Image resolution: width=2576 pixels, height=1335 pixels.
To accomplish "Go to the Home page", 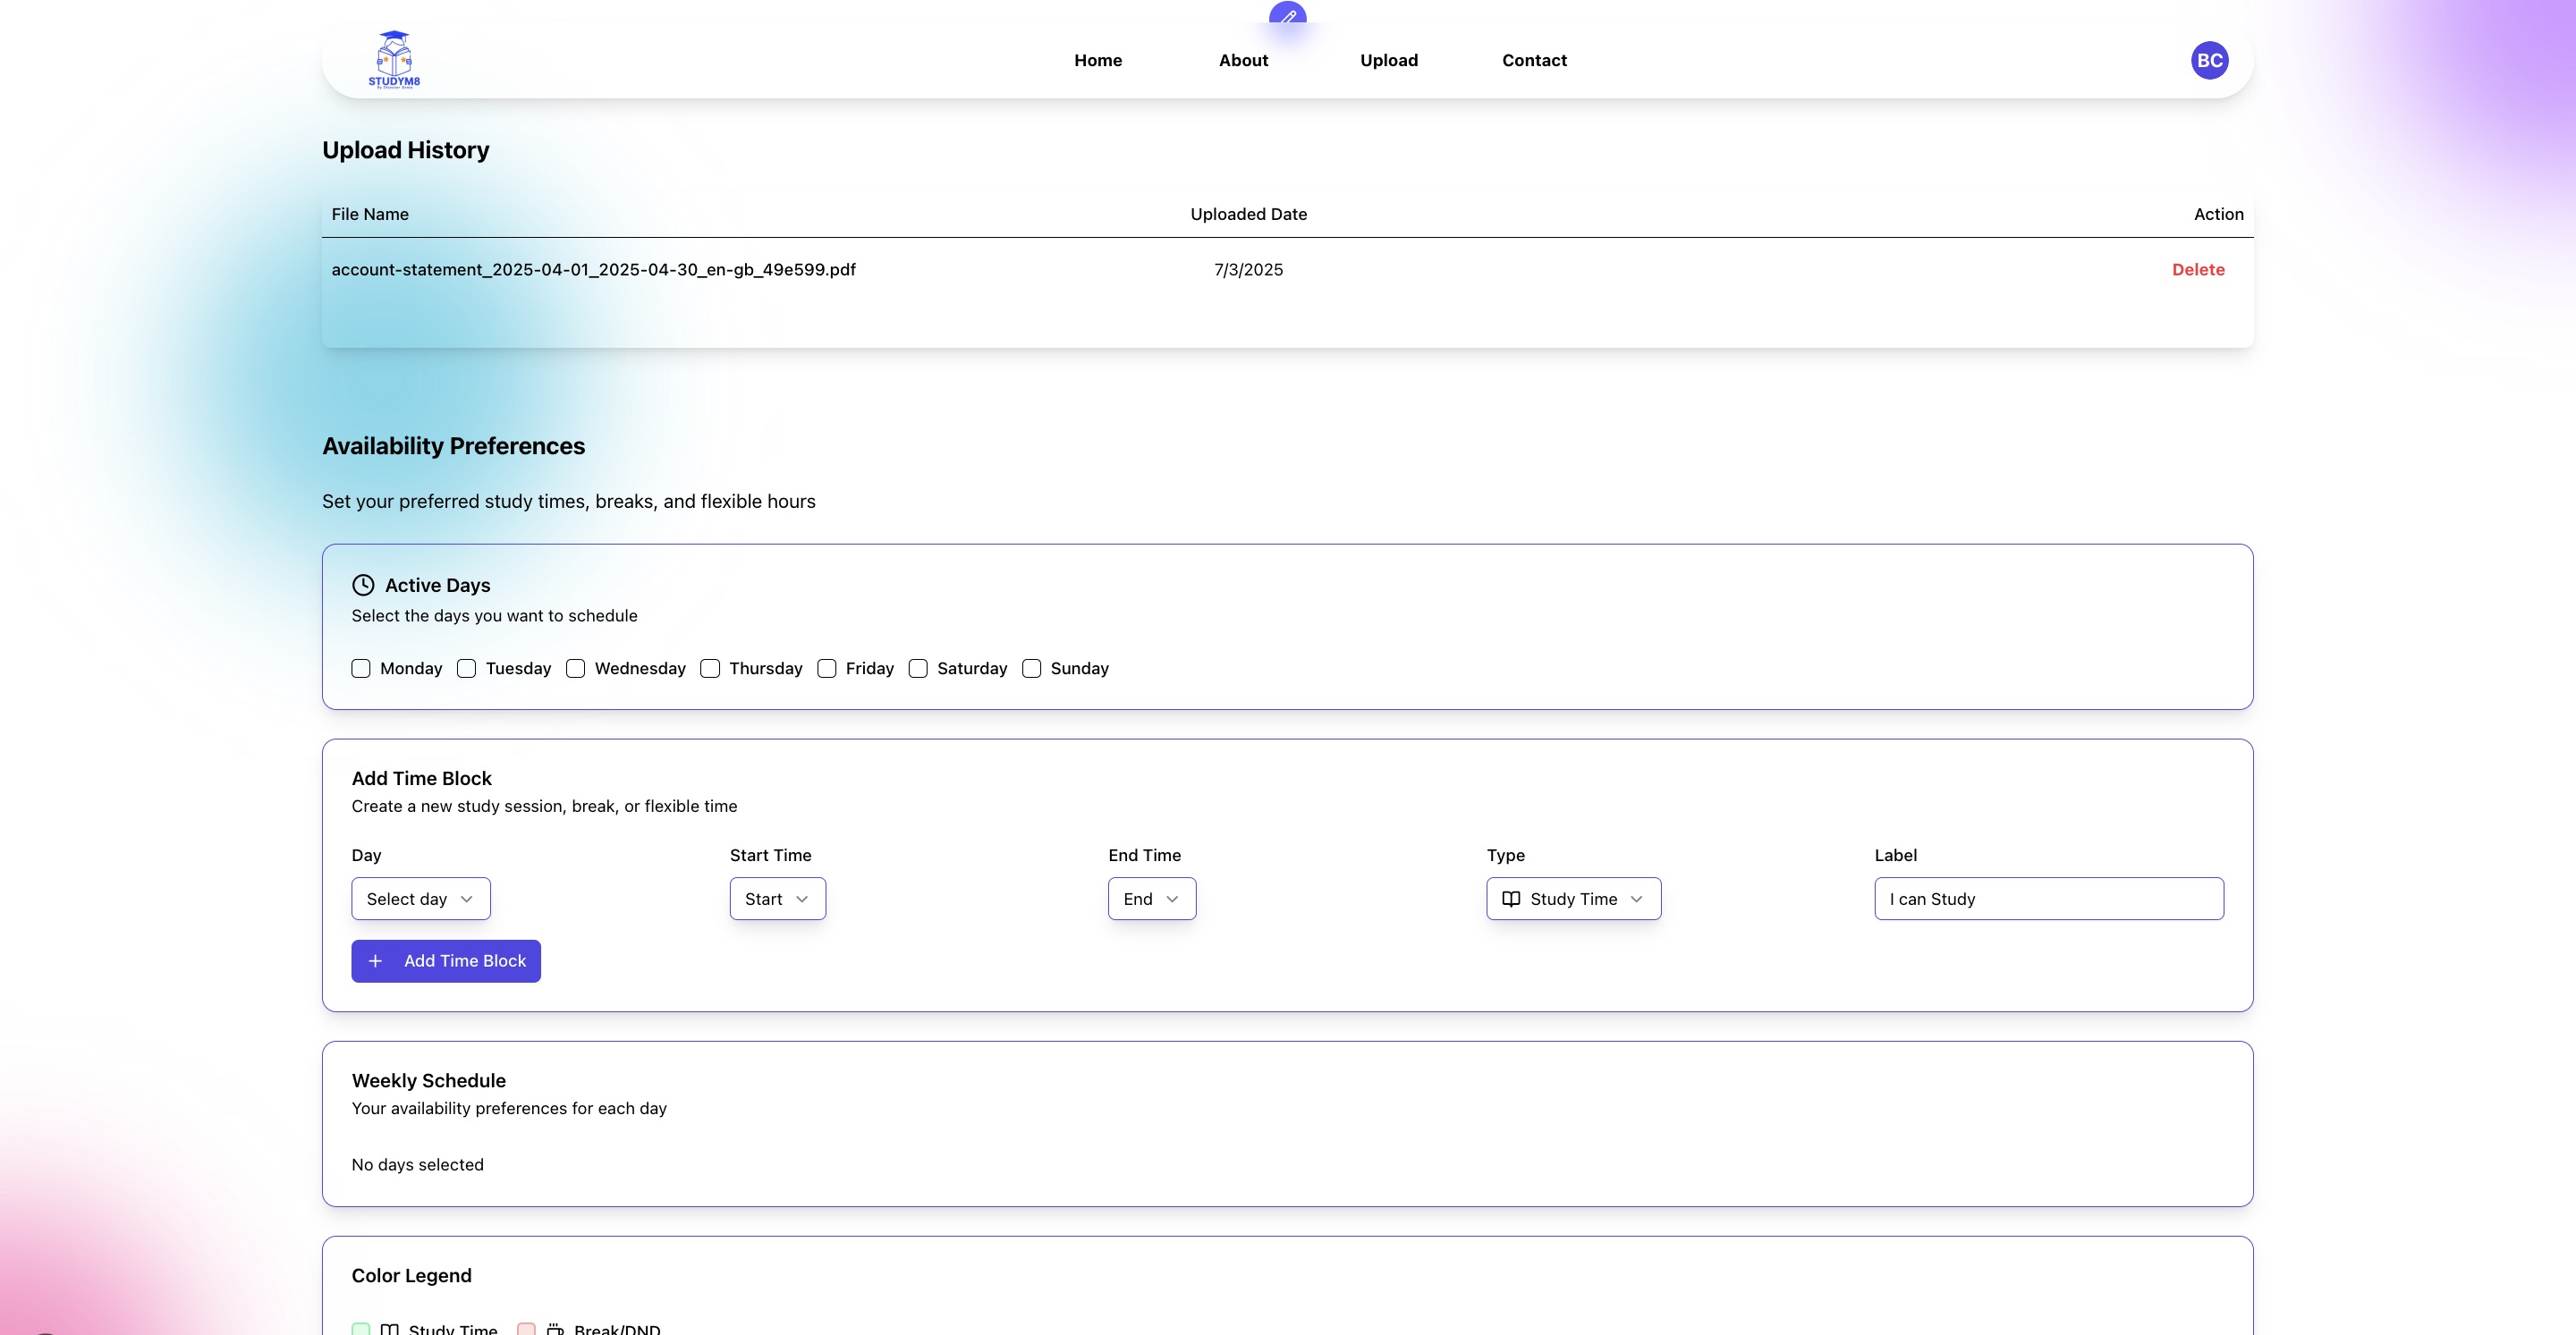I will (1098, 60).
